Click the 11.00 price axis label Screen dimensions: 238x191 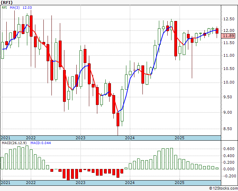[229, 55]
